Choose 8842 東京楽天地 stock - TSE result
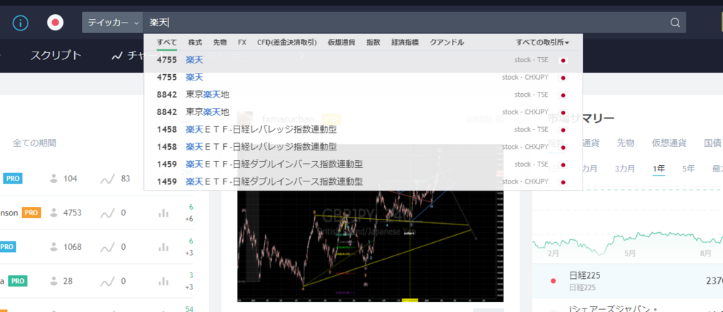 [364, 95]
